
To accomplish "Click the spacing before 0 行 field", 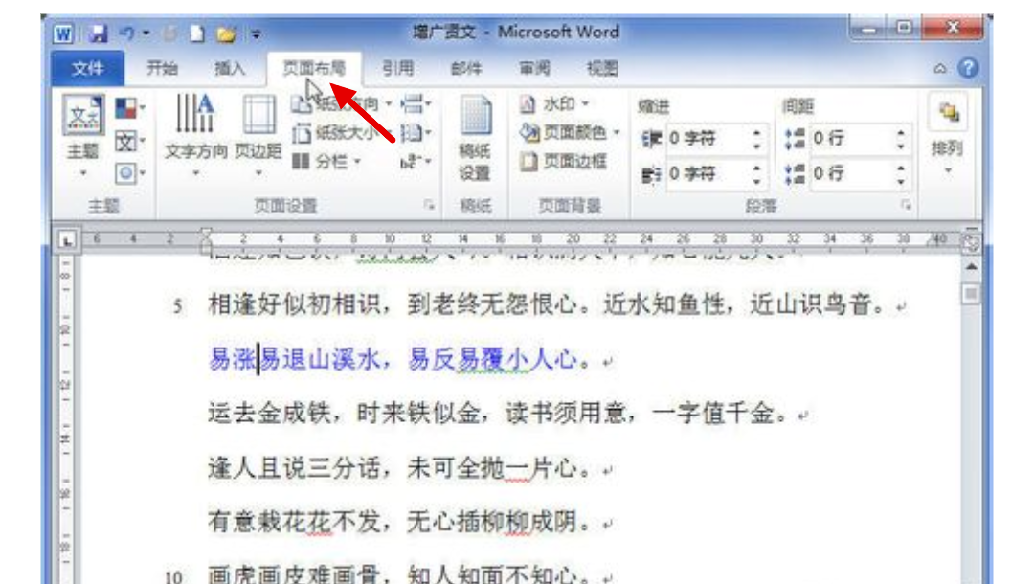I will [851, 139].
